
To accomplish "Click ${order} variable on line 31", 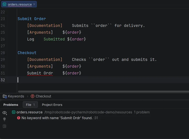I will tap(72, 73).
